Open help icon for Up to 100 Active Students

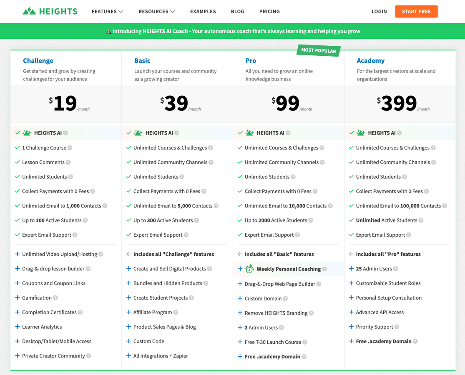(x=85, y=220)
